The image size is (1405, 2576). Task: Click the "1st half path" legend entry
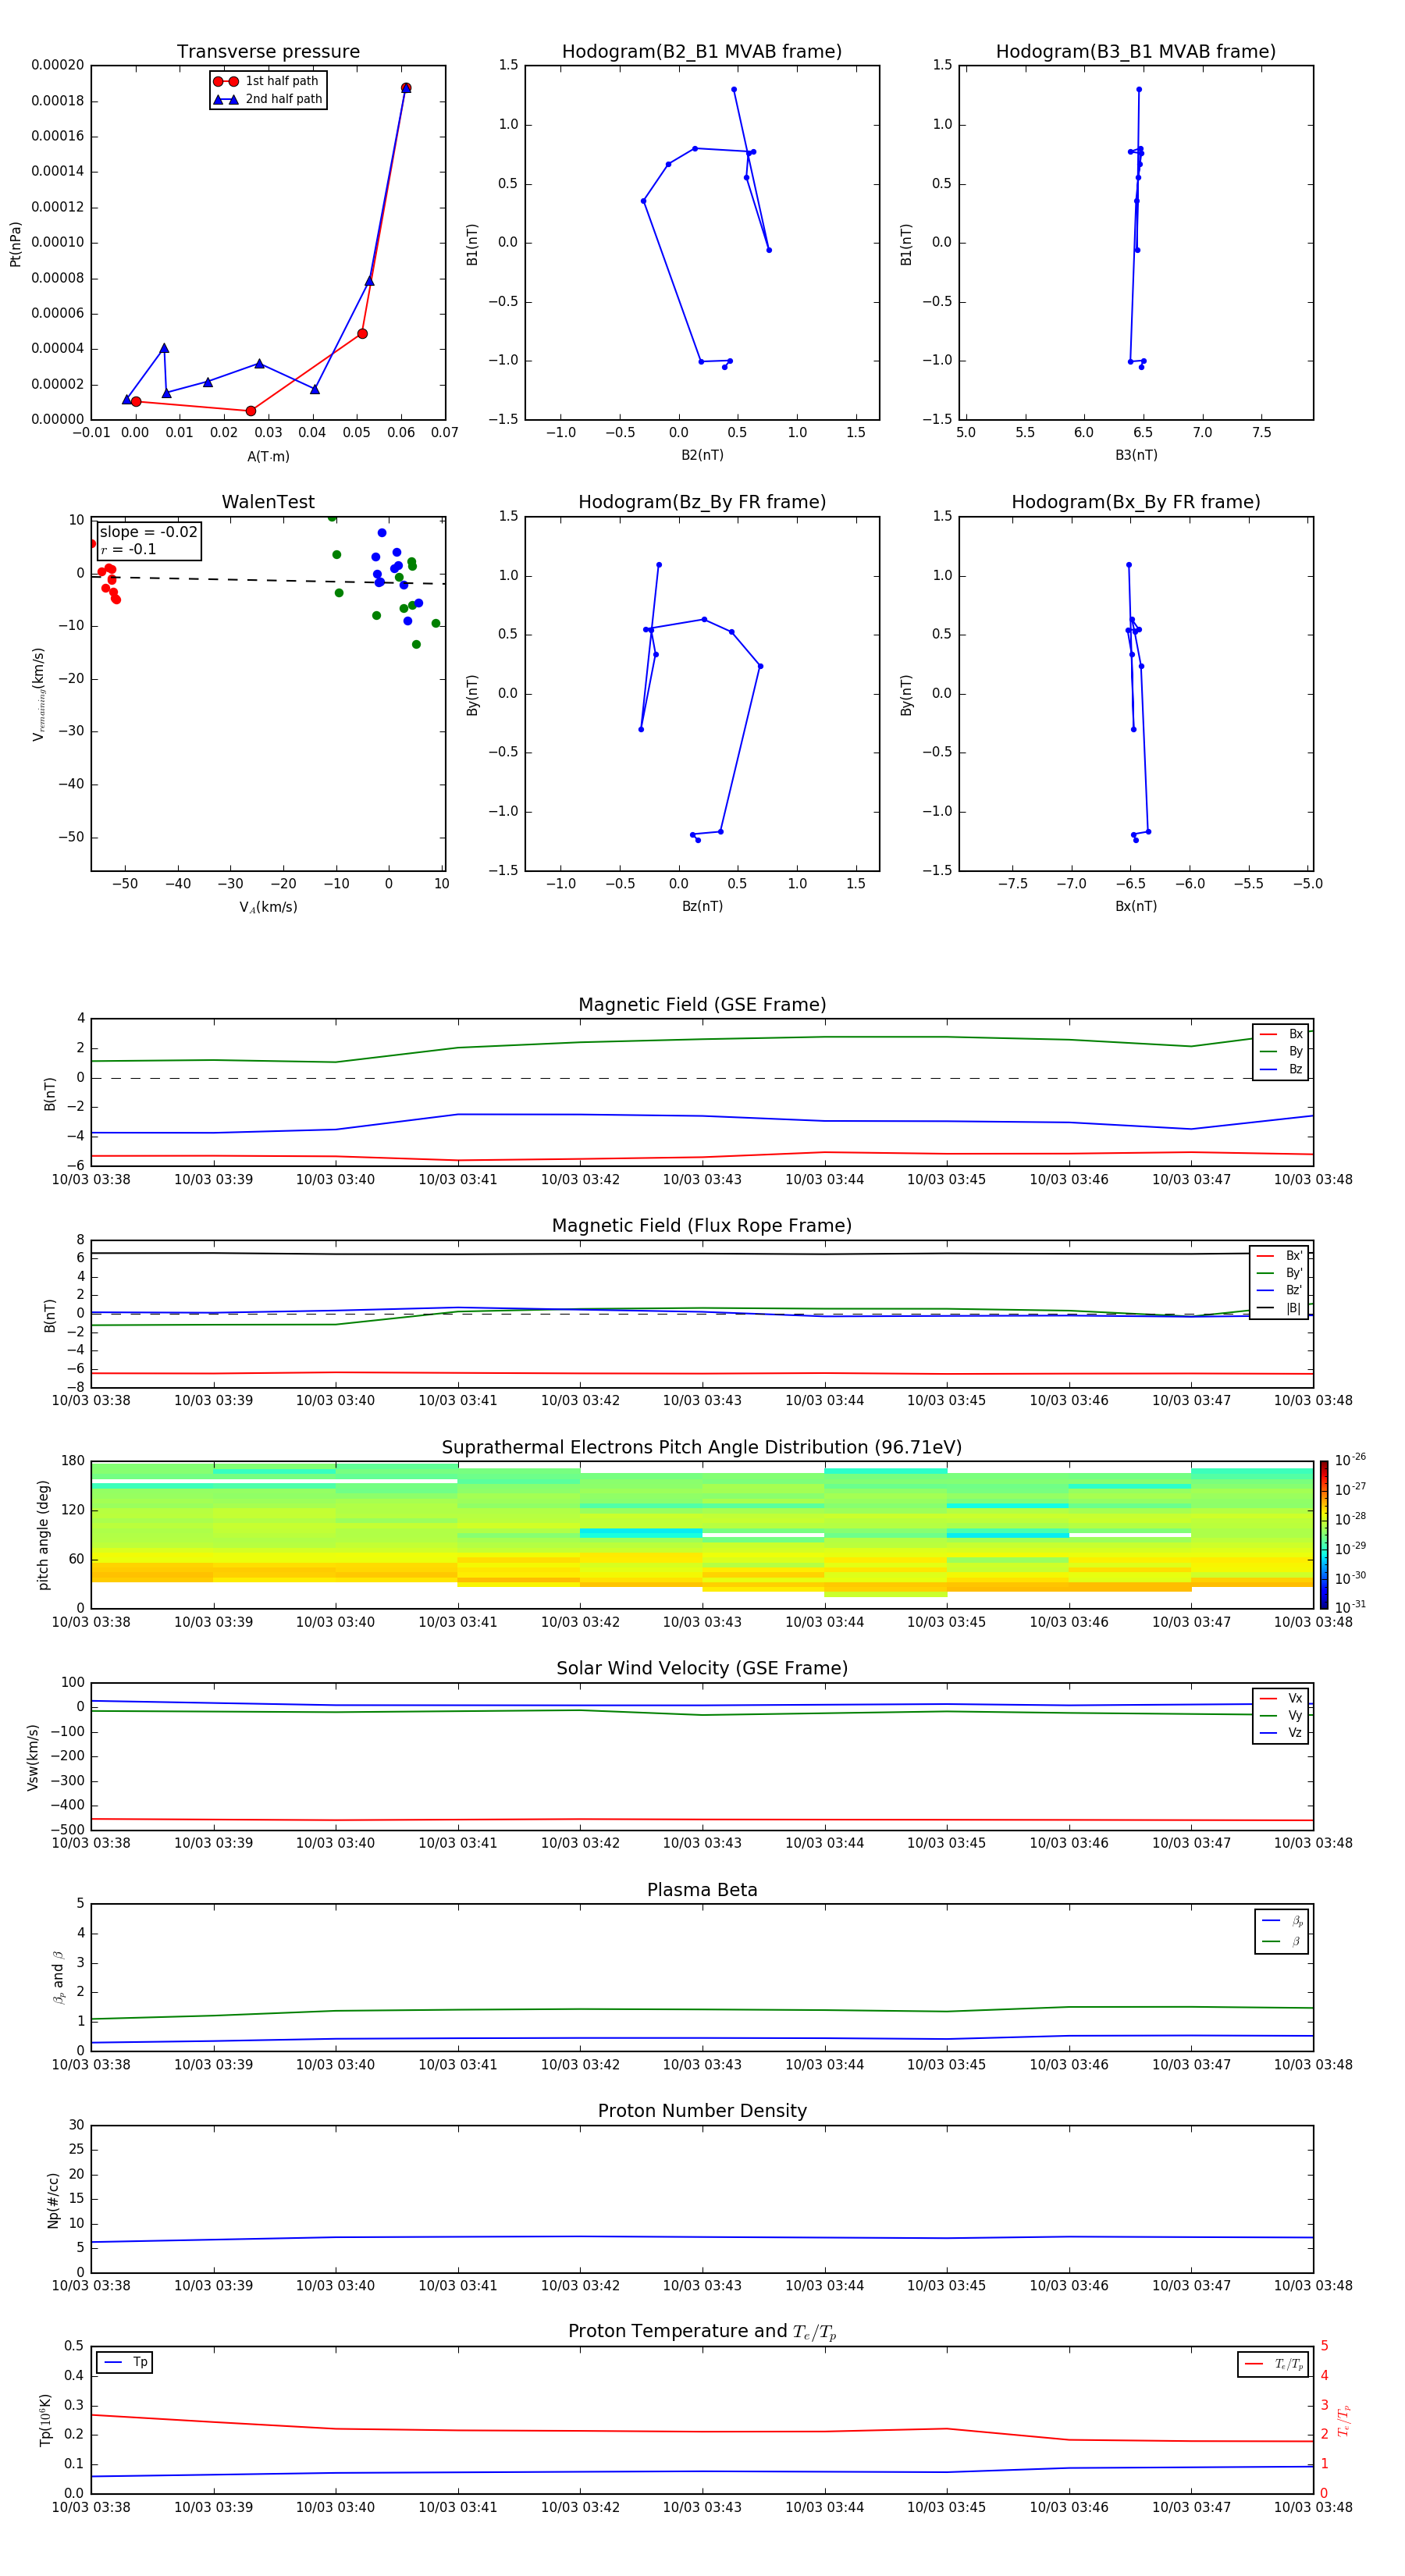[267, 81]
